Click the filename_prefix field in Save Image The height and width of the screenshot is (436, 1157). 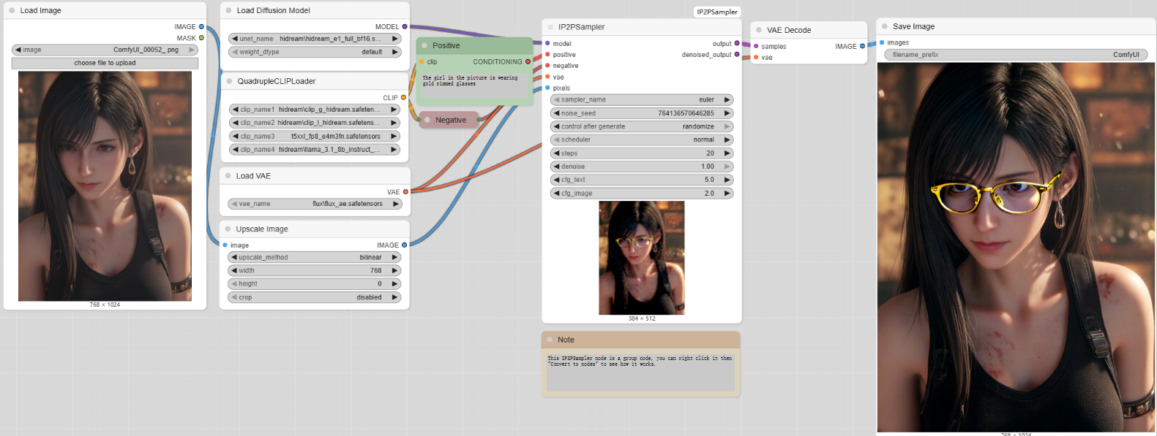coord(1016,55)
